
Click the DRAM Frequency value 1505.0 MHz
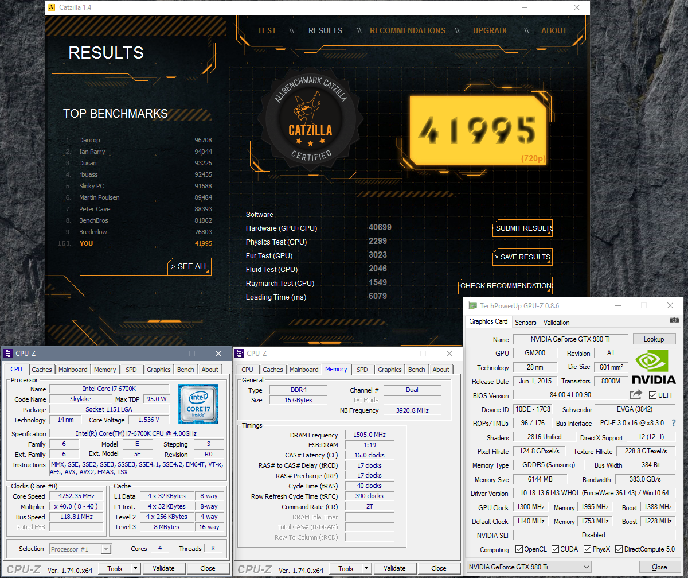369,435
